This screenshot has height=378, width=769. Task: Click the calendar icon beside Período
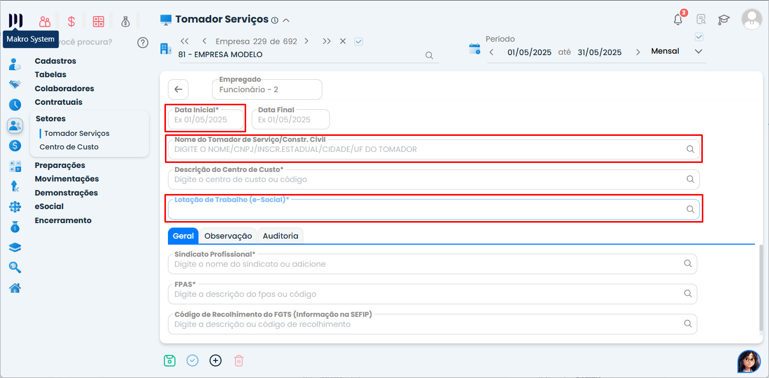(x=475, y=49)
